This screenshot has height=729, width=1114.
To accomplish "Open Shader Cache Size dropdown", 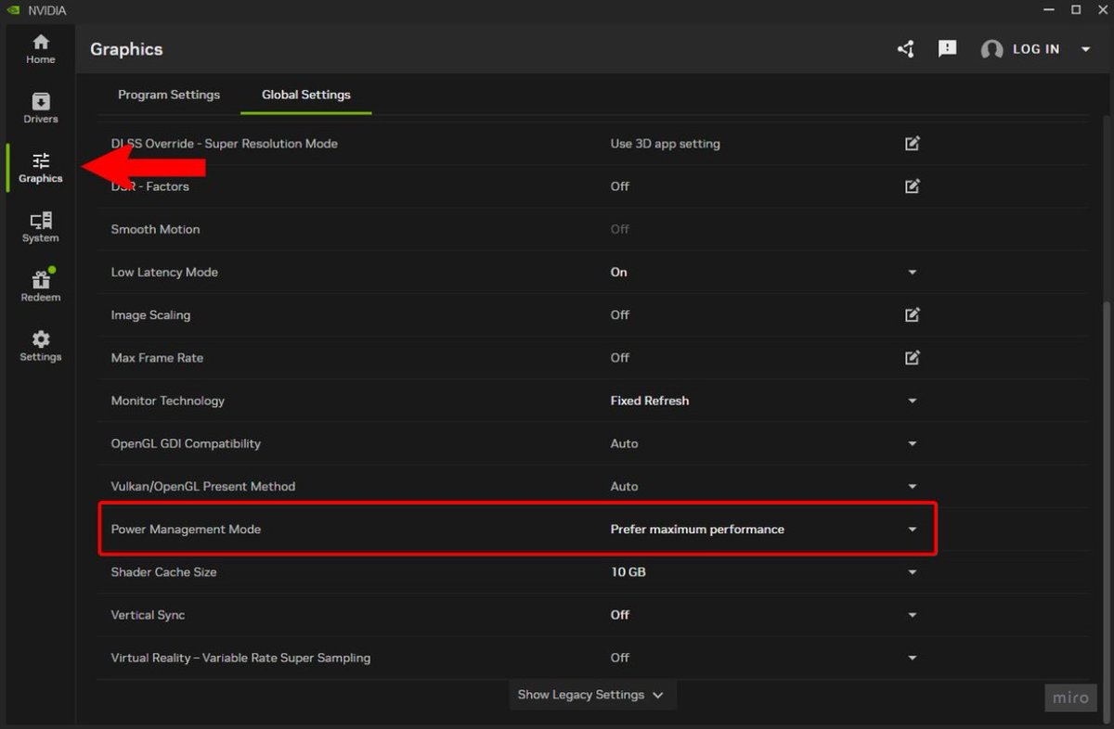I will 913,572.
